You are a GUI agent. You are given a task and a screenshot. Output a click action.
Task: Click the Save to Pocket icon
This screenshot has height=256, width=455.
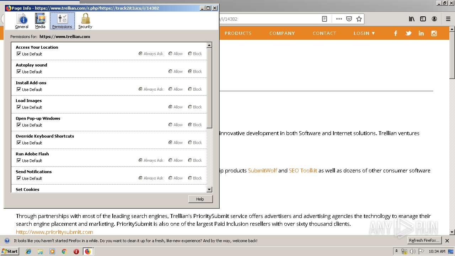[x=349, y=19]
